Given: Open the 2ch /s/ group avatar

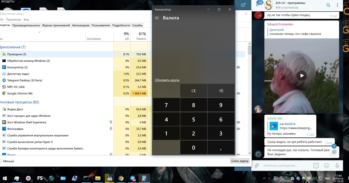Looking at the screenshot, I should coord(269,5).
